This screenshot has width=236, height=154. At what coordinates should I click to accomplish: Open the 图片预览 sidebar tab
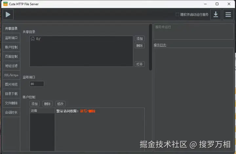pos(11,84)
